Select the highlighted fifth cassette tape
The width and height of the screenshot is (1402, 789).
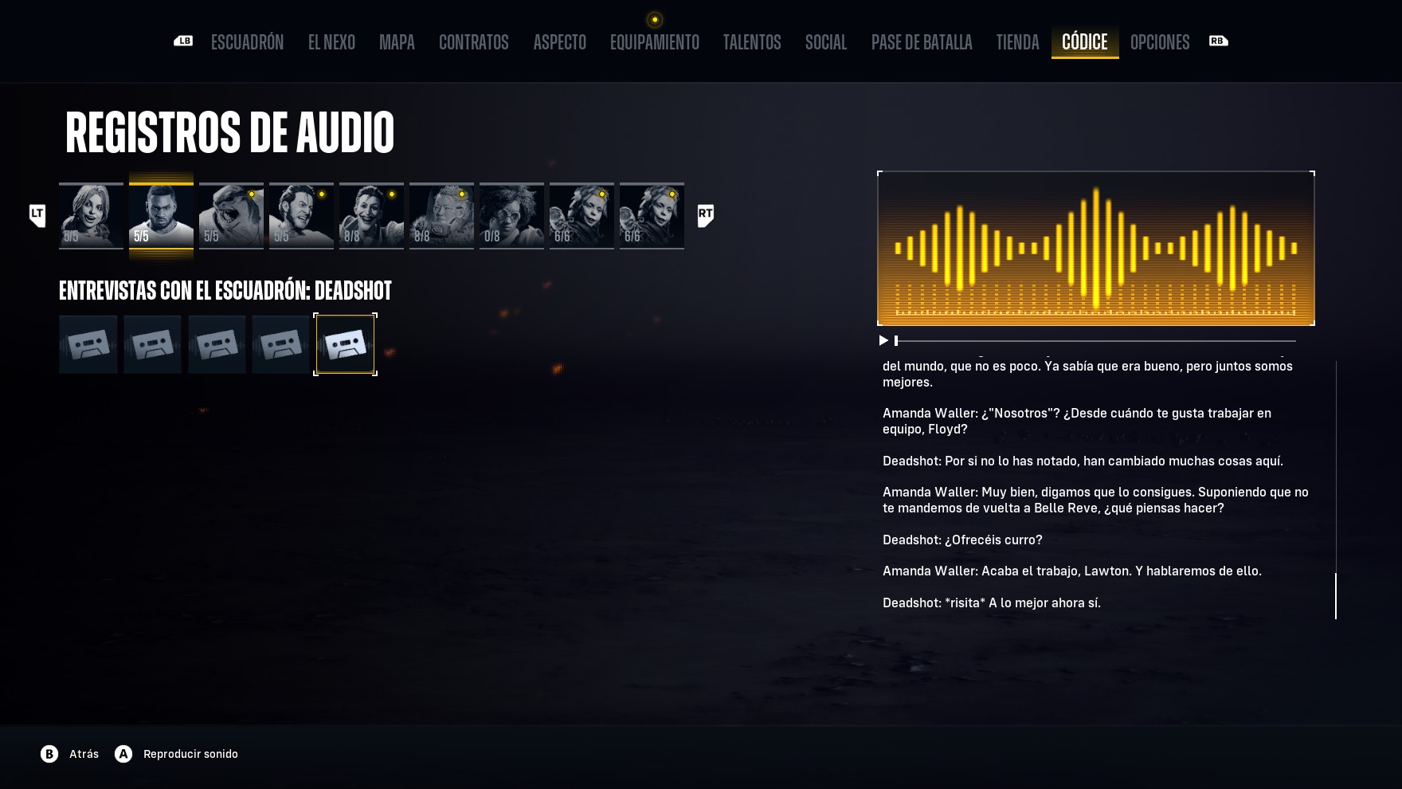345,344
